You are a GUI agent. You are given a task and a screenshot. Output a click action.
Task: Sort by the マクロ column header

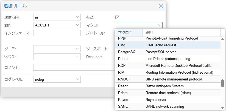click(x=129, y=33)
